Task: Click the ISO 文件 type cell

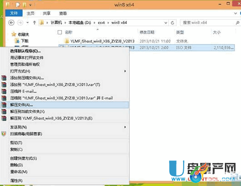Action: click(184, 47)
